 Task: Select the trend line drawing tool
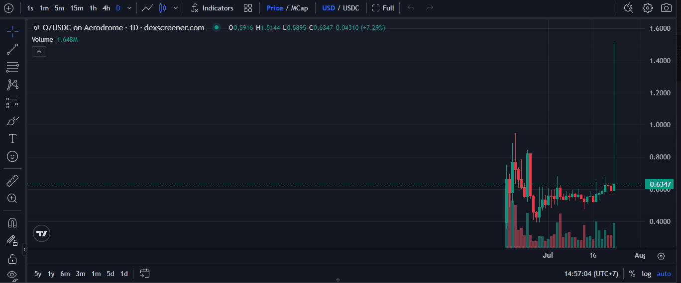tap(12, 49)
